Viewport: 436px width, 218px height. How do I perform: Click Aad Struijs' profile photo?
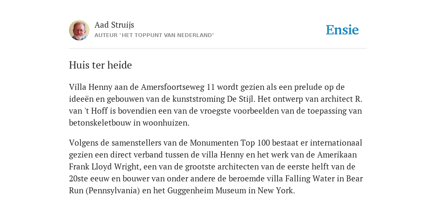pos(79,30)
